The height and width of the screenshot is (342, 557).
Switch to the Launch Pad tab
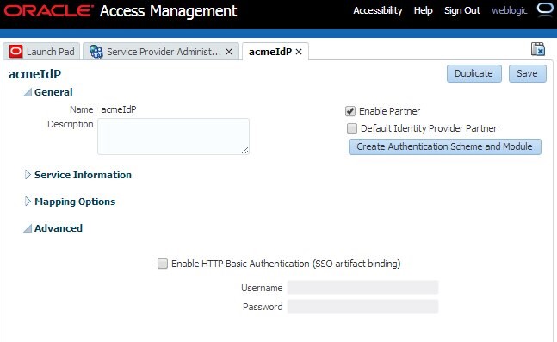(x=41, y=52)
